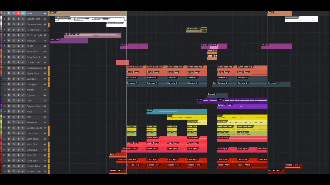
Task: Open instrument icon on 3Trumpet track
Action: click(x=45, y=123)
